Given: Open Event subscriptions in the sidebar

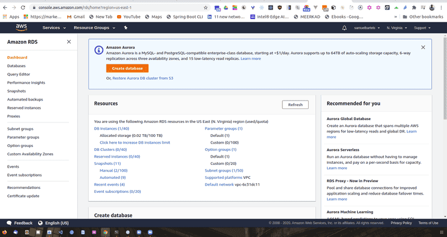Looking at the screenshot, I should pos(25,175).
